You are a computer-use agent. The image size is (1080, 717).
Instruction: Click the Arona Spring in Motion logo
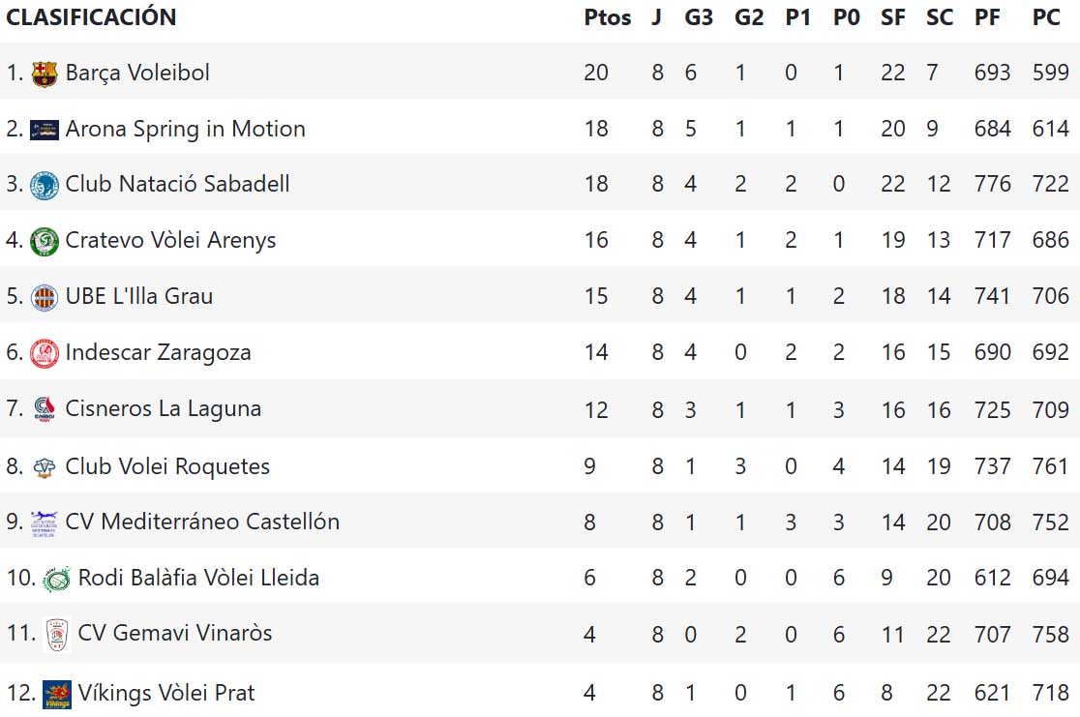click(x=45, y=130)
